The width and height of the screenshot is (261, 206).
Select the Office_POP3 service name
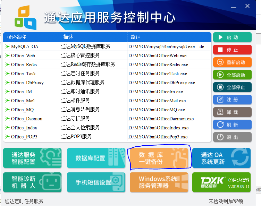[24, 137]
